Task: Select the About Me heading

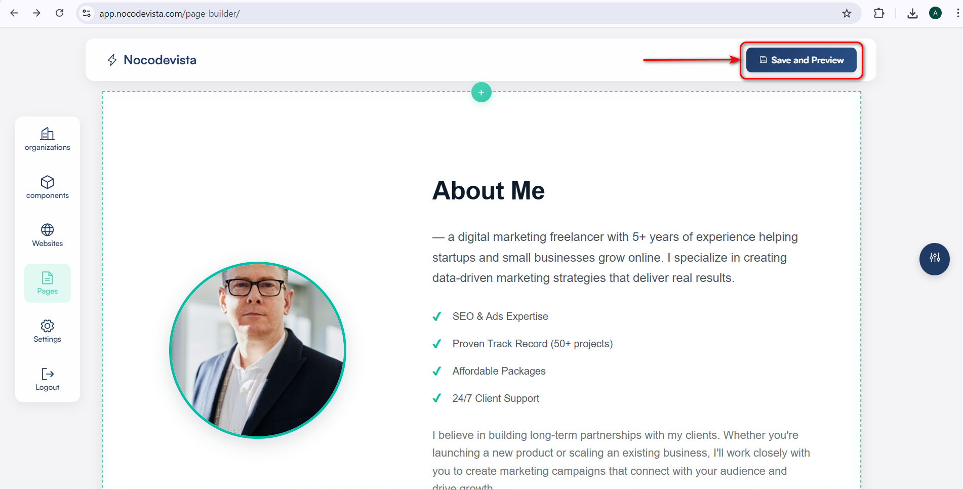Action: pyautogui.click(x=489, y=191)
